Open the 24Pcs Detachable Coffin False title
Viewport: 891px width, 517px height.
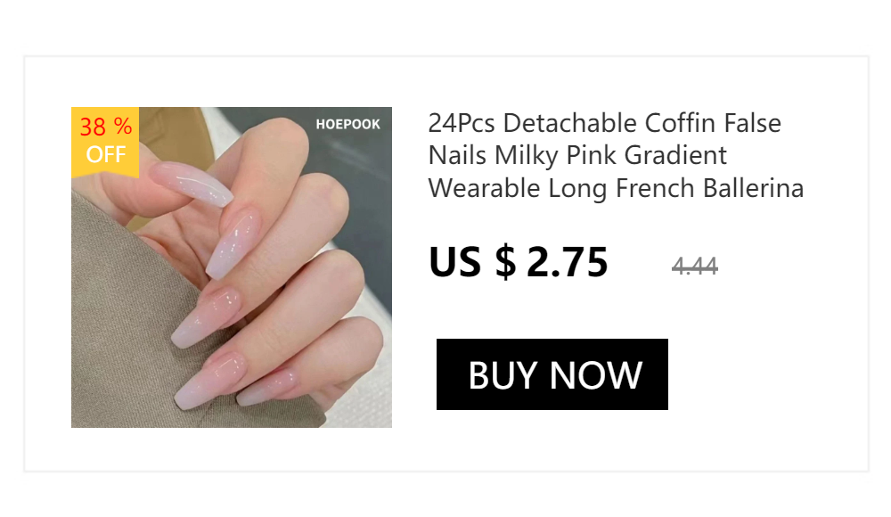[x=605, y=123]
